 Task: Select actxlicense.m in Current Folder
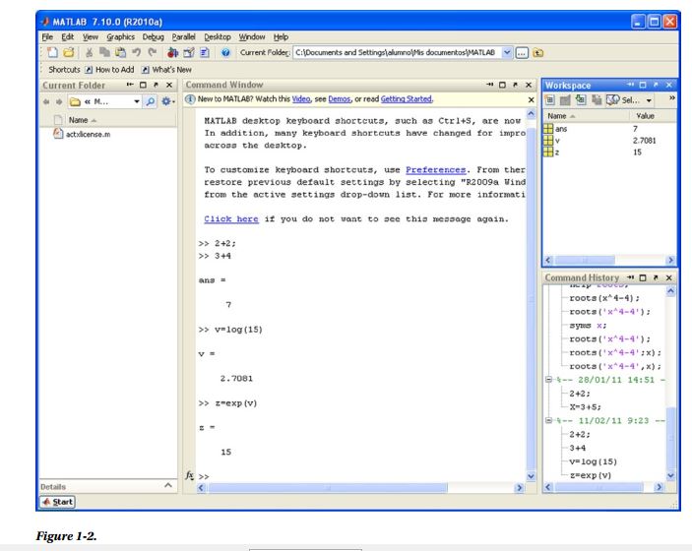pyautogui.click(x=83, y=134)
